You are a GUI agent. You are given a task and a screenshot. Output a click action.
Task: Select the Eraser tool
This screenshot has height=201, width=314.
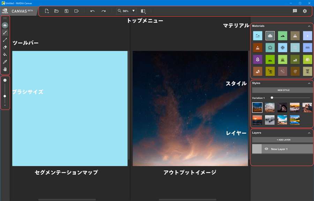[x=5, y=47]
